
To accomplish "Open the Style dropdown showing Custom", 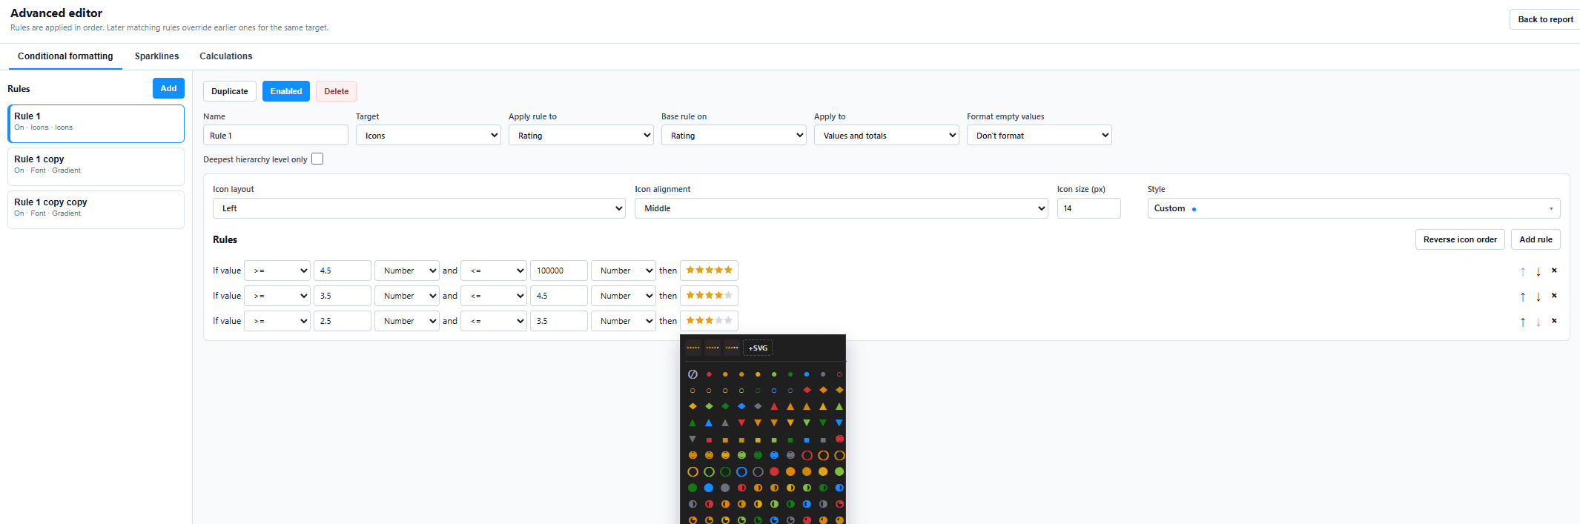I will [1354, 208].
